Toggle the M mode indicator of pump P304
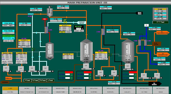 (x=133, y=69)
